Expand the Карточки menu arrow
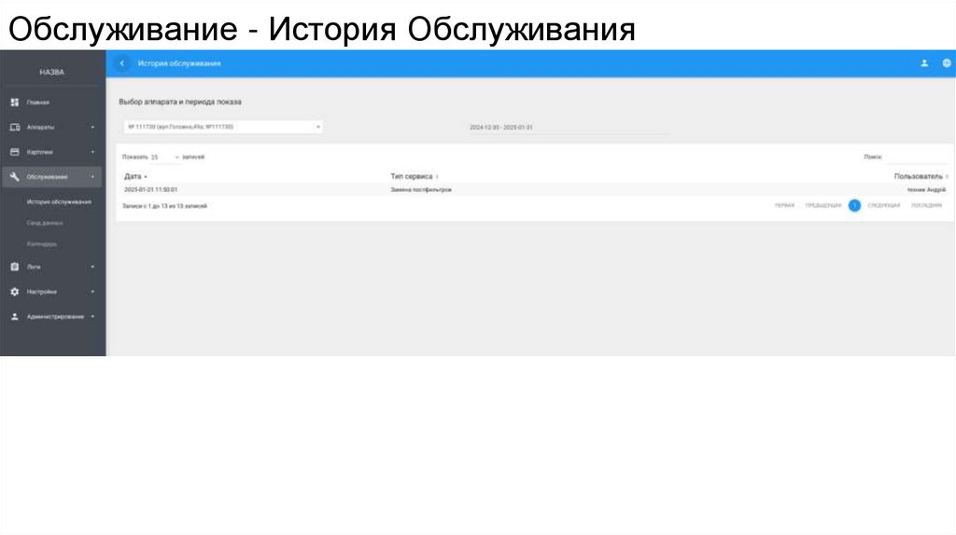The width and height of the screenshot is (956, 535). coord(92,152)
